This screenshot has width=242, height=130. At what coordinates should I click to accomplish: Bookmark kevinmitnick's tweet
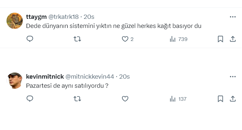click(220, 99)
